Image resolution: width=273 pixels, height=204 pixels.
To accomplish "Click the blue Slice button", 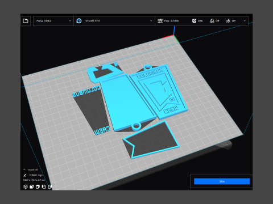I will 222,181.
